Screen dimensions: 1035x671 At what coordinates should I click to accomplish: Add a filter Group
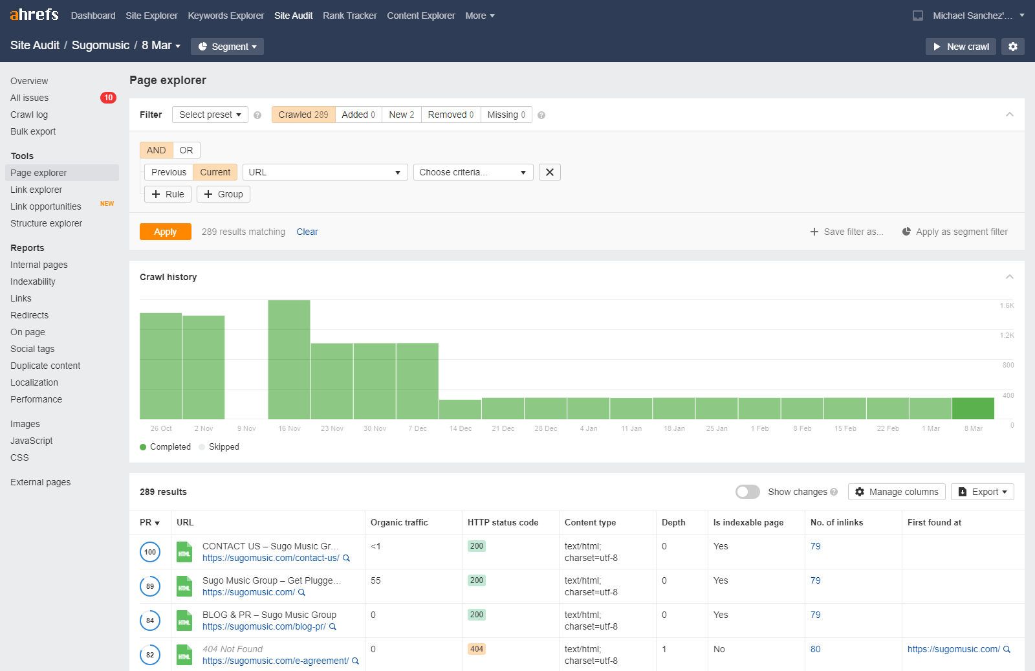pos(223,194)
